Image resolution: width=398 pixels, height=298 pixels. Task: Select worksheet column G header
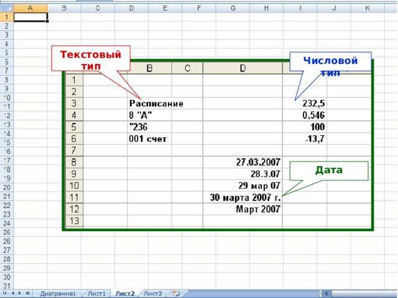point(233,8)
